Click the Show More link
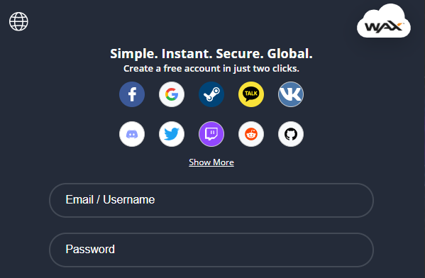This screenshot has width=425, height=278. coord(211,162)
